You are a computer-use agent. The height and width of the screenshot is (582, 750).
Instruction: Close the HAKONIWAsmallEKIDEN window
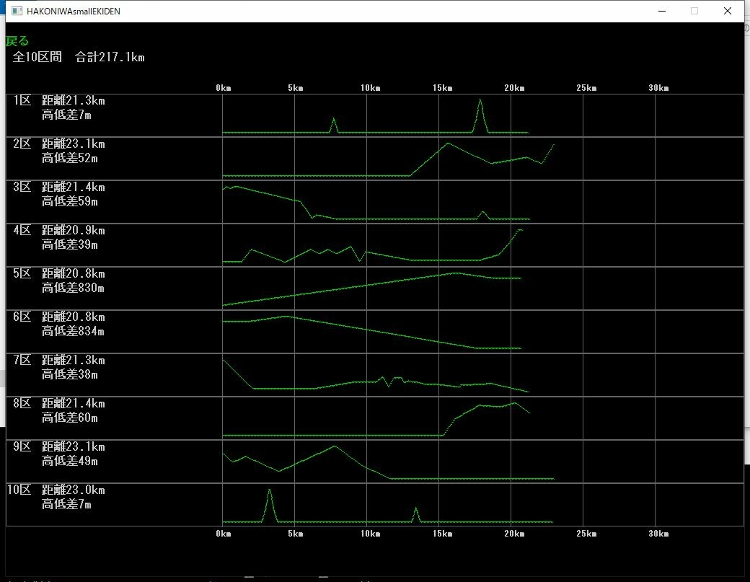click(x=727, y=11)
